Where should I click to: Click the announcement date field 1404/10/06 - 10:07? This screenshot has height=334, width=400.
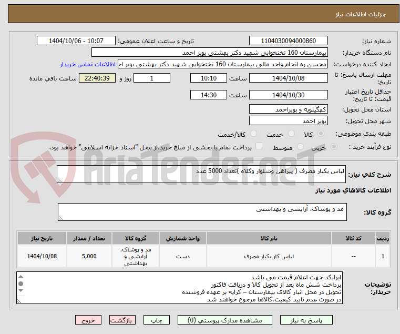[76, 41]
